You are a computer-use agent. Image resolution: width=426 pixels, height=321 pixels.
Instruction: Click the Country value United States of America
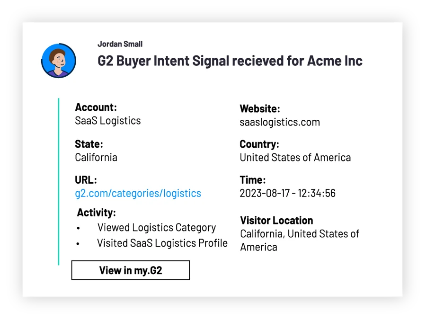(x=295, y=157)
